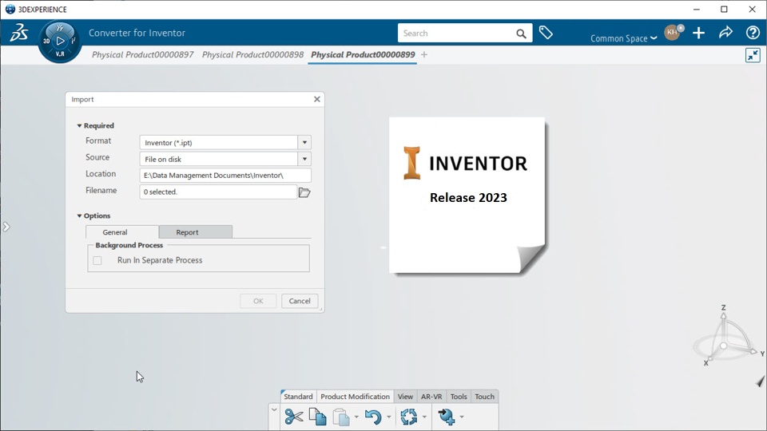Click the Converter for Inventor title
This screenshot has height=431, width=767.
coord(137,33)
